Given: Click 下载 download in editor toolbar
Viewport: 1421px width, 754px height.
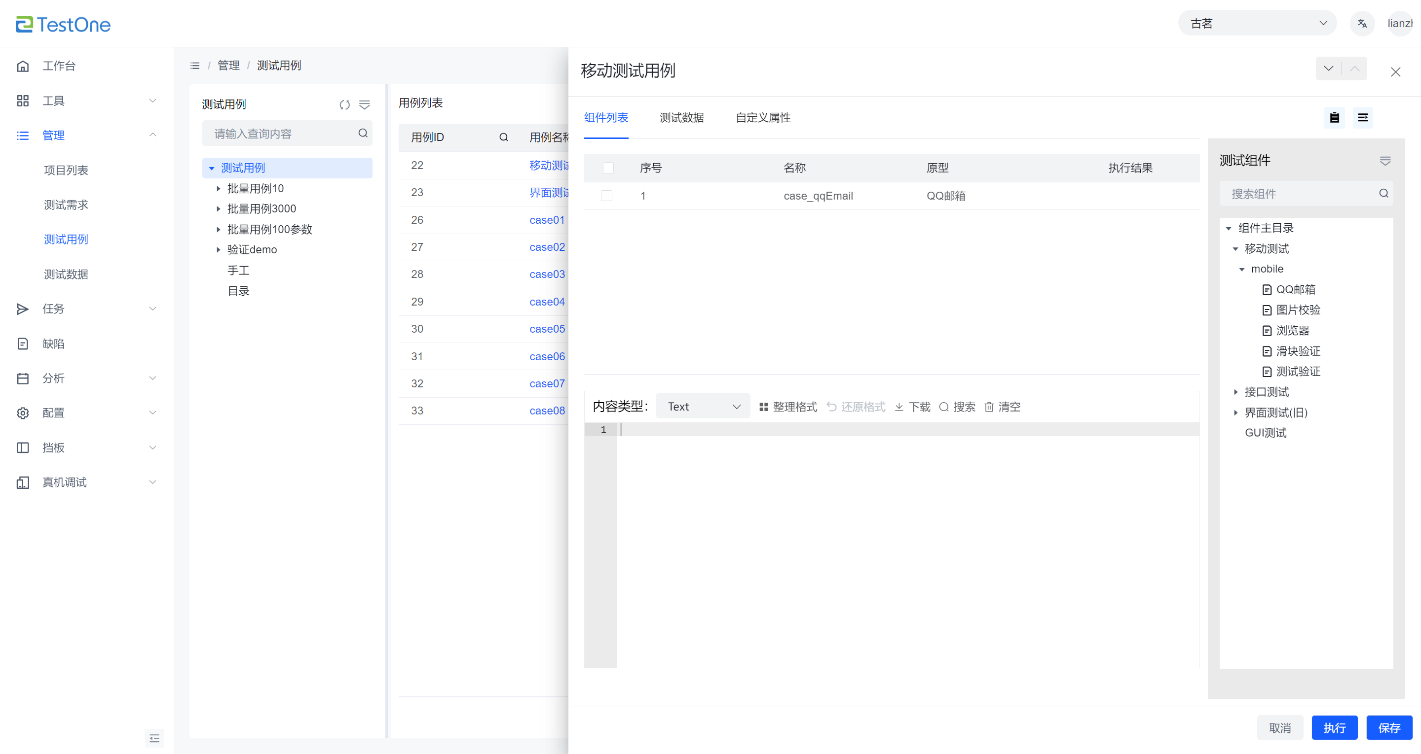Looking at the screenshot, I should (x=912, y=407).
